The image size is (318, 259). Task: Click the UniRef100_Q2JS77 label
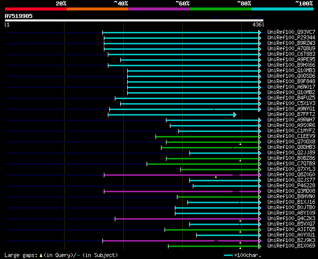[291, 180]
